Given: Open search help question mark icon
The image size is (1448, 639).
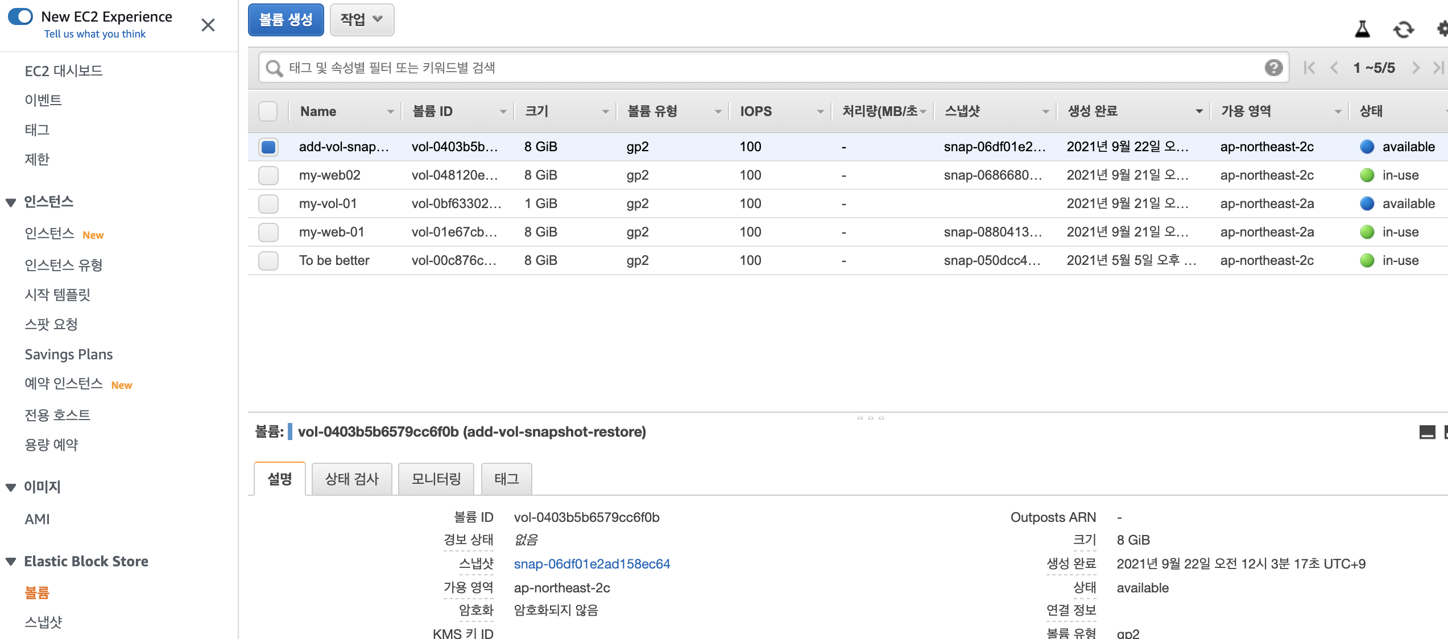Looking at the screenshot, I should 1273,68.
